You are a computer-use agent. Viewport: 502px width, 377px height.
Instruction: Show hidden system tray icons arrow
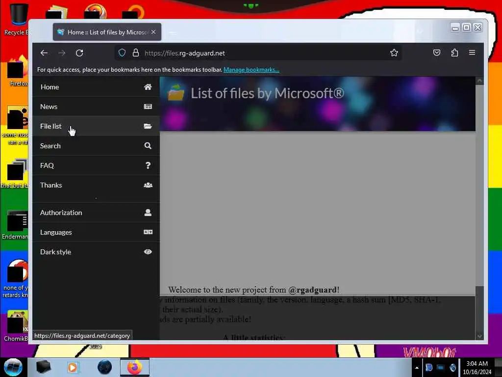point(417,368)
